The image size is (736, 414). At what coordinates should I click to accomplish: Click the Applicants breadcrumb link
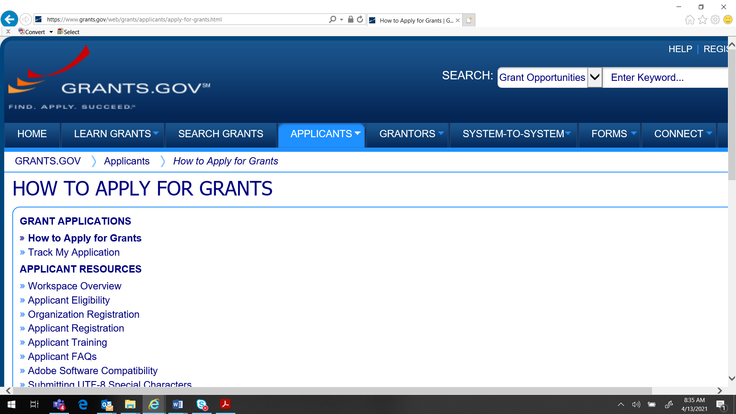[x=127, y=161]
